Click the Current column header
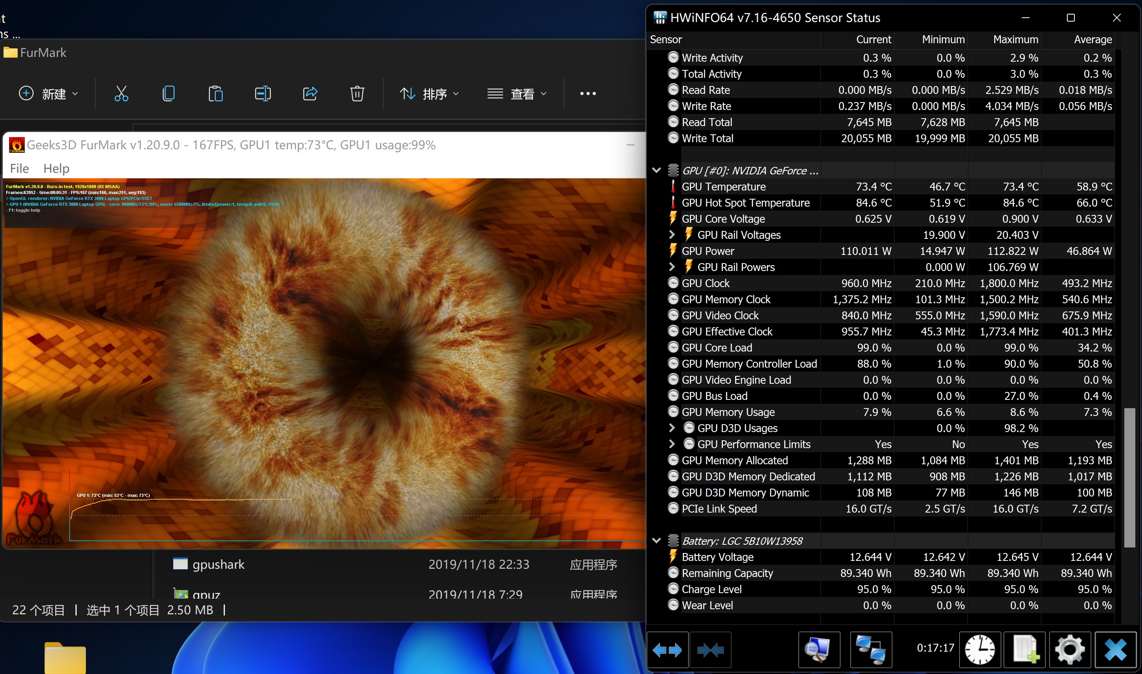 point(857,40)
